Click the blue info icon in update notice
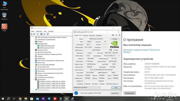Image resolution: width=180 pixels, height=101 pixels. point(76,93)
